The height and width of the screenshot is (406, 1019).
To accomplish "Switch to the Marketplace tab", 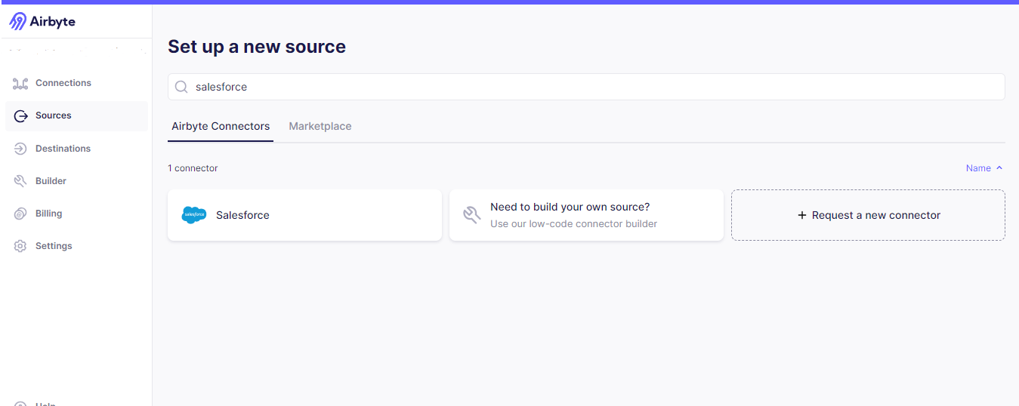I will (320, 126).
